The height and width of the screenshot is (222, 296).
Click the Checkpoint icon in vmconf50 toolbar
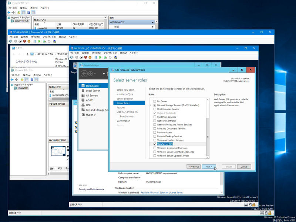tap(44, 41)
